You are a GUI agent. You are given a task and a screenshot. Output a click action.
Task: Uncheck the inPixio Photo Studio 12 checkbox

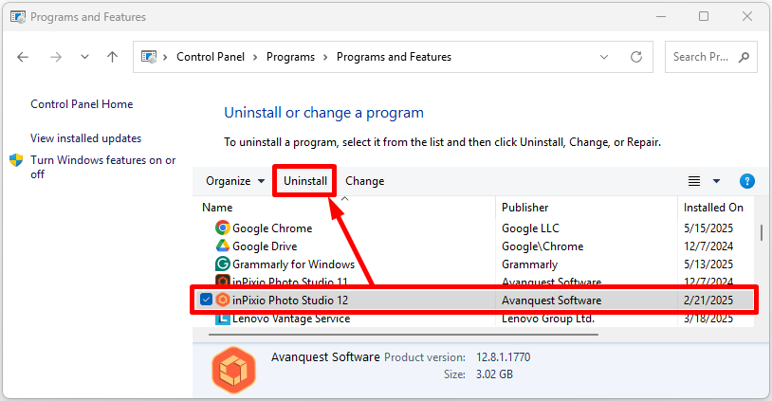[207, 300]
